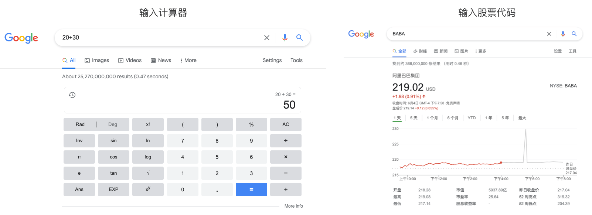This screenshot has height=215, width=592.
Task: Click the open parenthesis key
Action: (183, 124)
